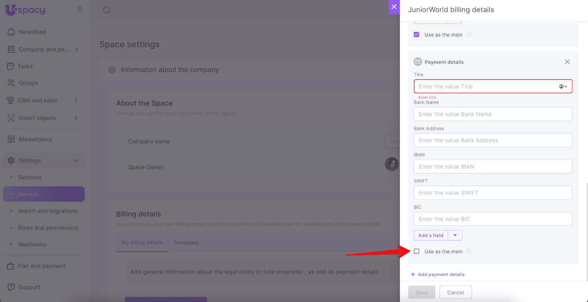Expand the Smart objects menu

tap(76, 118)
